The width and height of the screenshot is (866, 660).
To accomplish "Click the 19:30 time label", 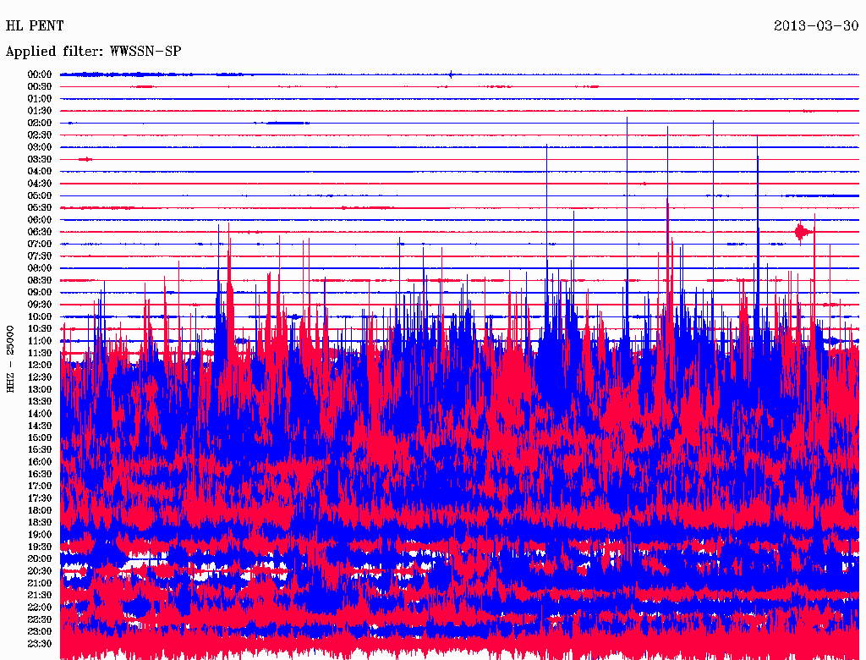I will click(39, 547).
